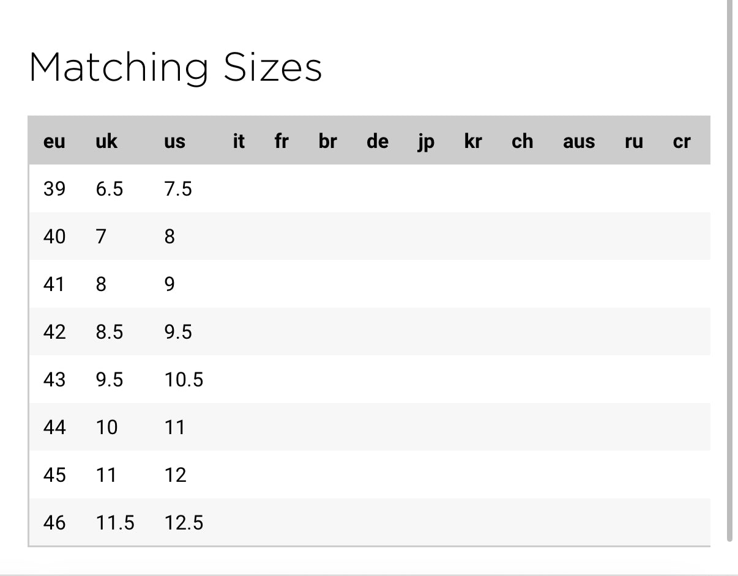Image resolution: width=738 pixels, height=576 pixels.
Task: Click the Matching Sizes heading
Action: (x=175, y=67)
